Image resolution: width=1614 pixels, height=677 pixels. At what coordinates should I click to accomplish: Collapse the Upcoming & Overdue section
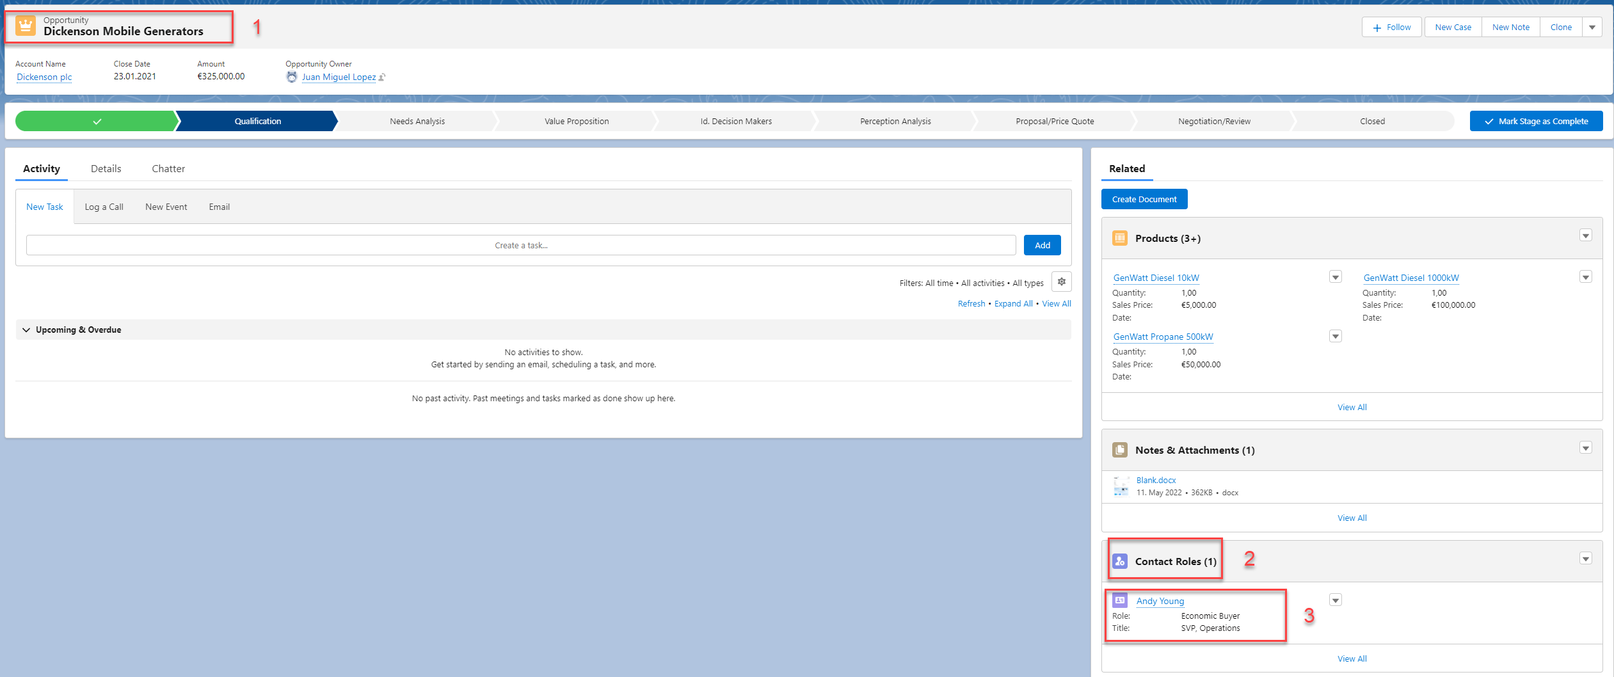click(26, 330)
